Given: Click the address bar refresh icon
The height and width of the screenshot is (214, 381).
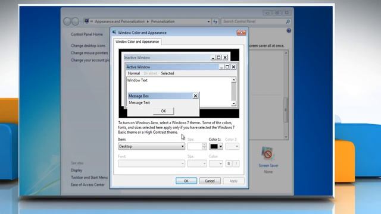Looking at the screenshot, I should [216, 21].
